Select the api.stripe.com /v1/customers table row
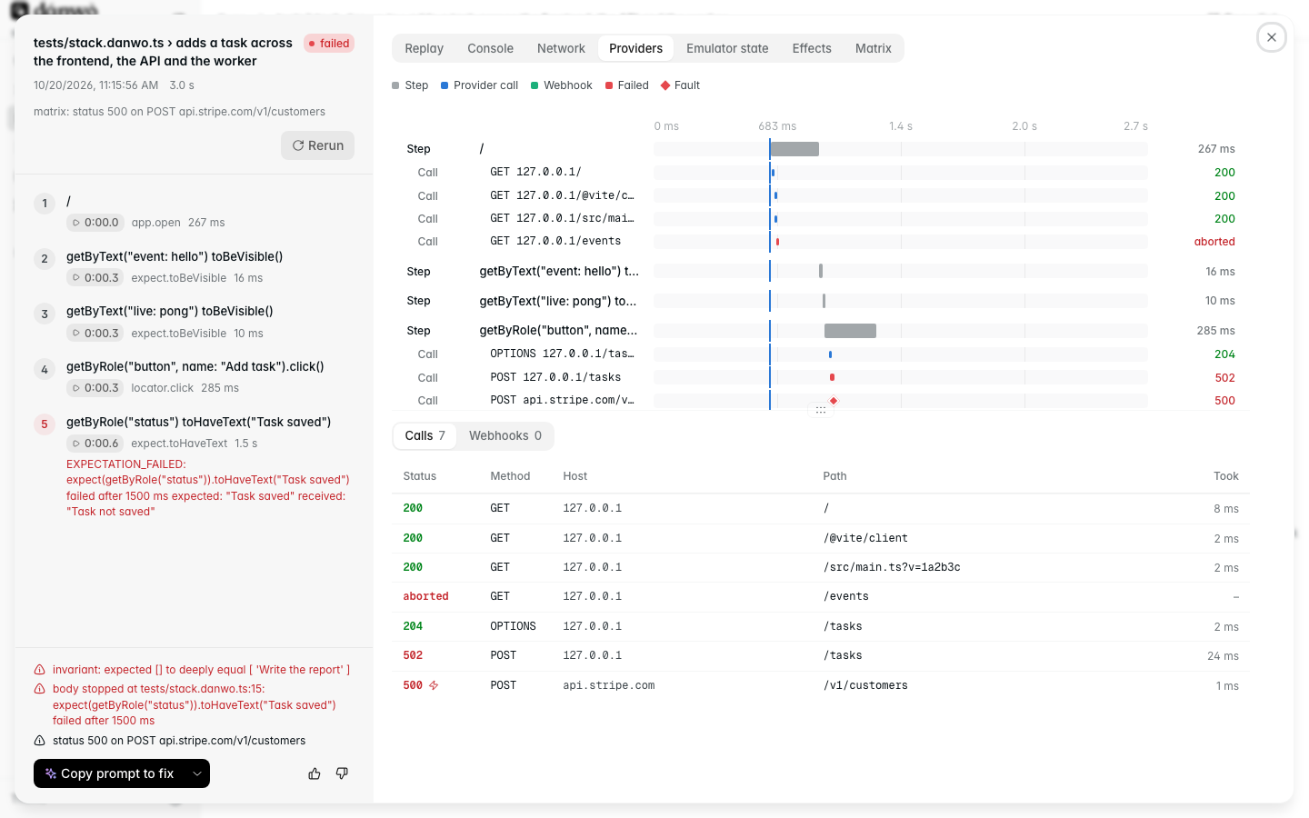 point(821,685)
